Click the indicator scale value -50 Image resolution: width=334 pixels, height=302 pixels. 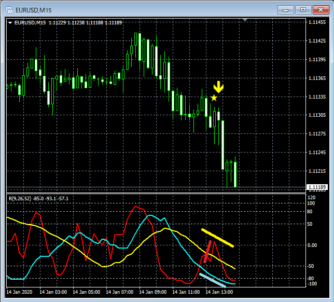pos(311,266)
